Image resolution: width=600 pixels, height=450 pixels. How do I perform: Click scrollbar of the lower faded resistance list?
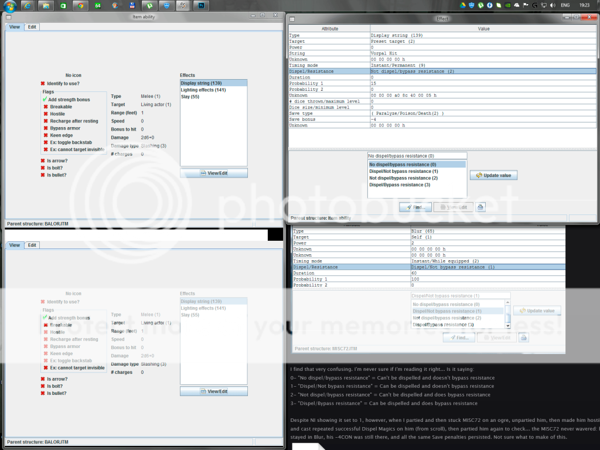click(507, 314)
